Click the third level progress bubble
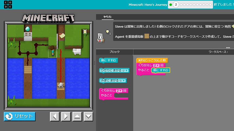The height and width of the screenshot is (131, 234). pyautogui.click(x=181, y=5)
